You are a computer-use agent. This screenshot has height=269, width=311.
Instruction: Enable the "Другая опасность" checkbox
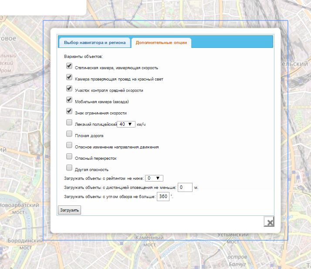(x=69, y=168)
